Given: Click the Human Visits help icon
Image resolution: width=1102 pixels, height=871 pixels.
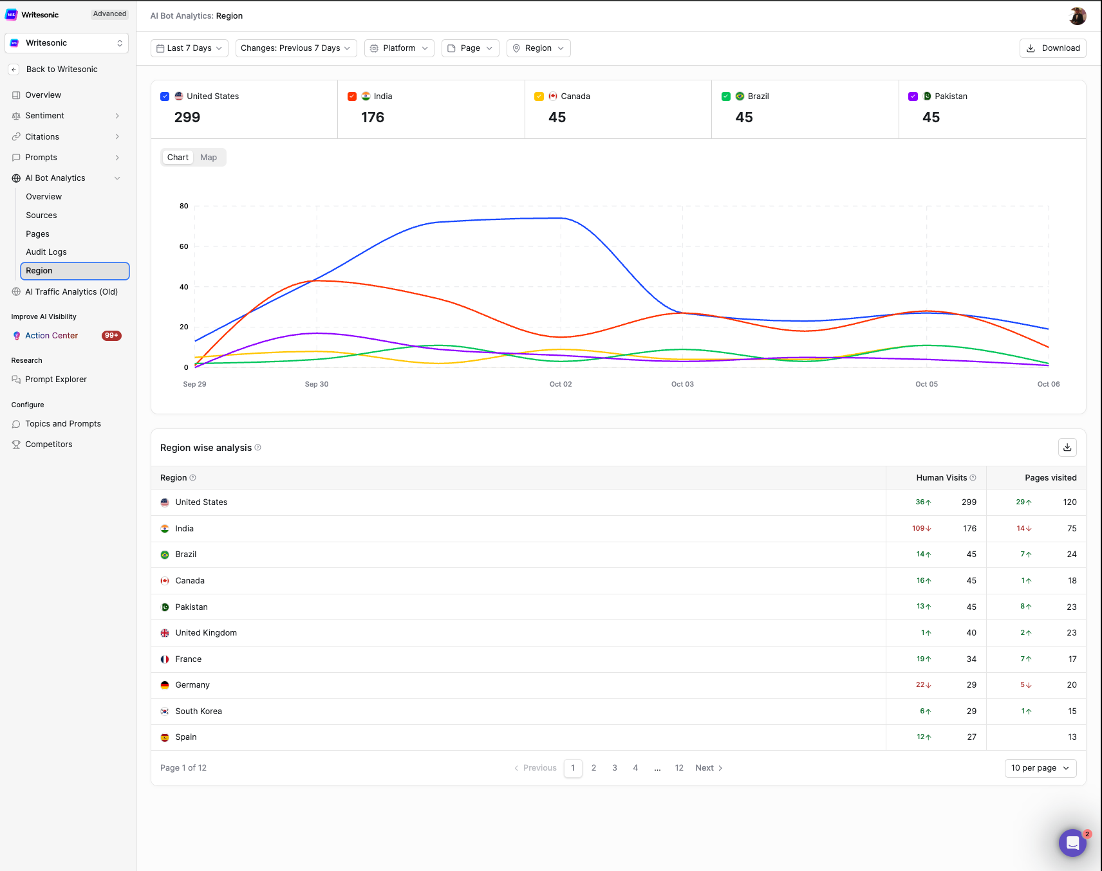Looking at the screenshot, I should pyautogui.click(x=973, y=478).
